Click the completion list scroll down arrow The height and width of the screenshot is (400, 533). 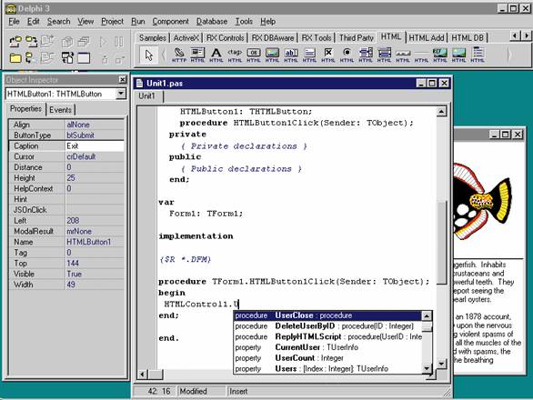427,368
